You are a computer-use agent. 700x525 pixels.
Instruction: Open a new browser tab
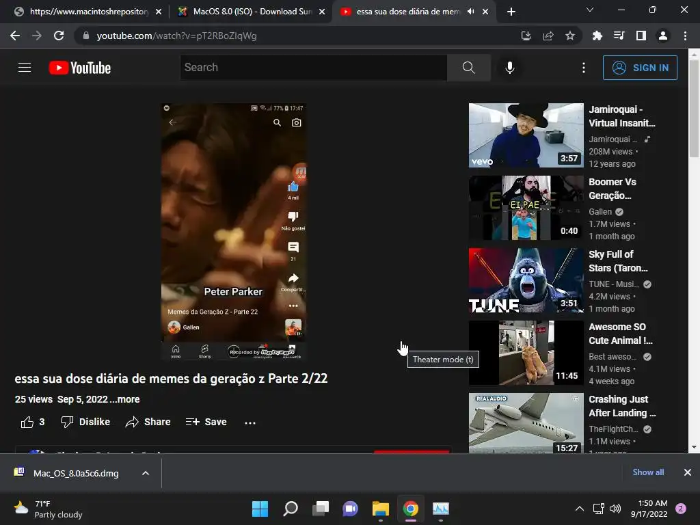coord(511,12)
